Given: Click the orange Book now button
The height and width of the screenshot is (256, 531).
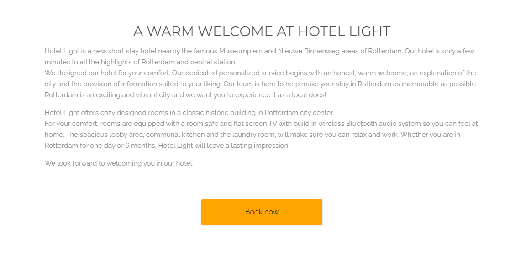Looking at the screenshot, I should [x=262, y=212].
